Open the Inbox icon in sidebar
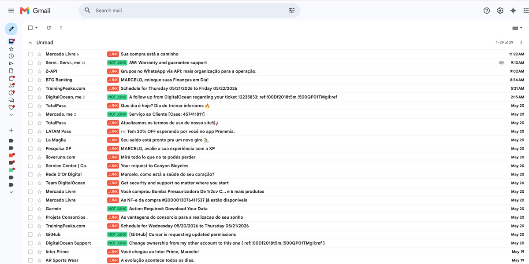This screenshot has height=264, width=529. pyautogui.click(x=11, y=41)
